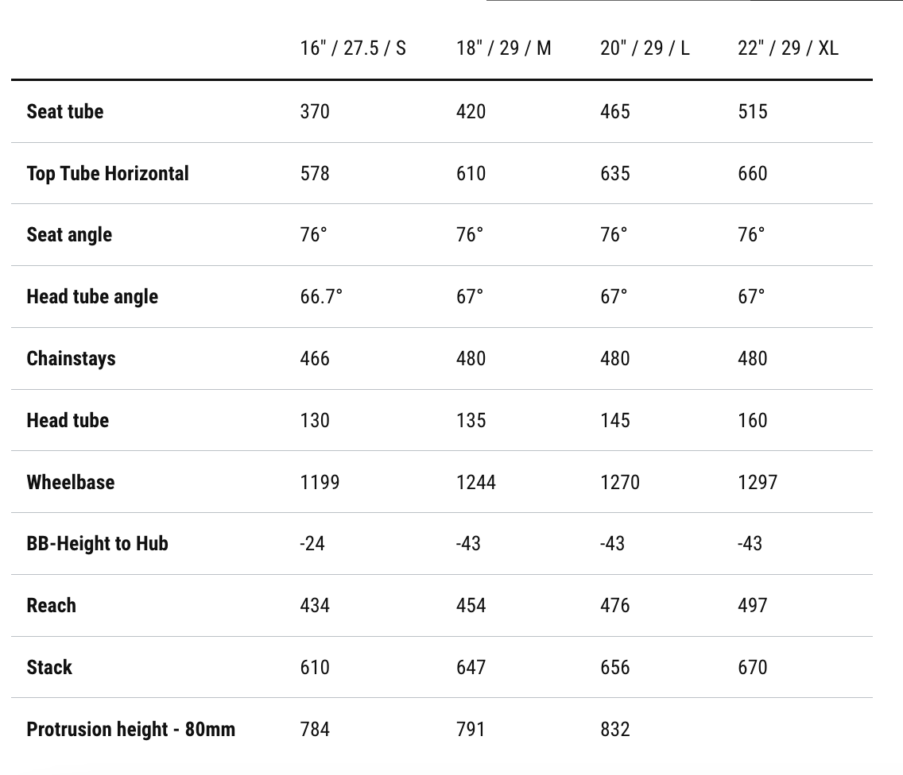Screen dimensions: 903x775
Task: Click the Reach row label
Action: click(x=52, y=606)
